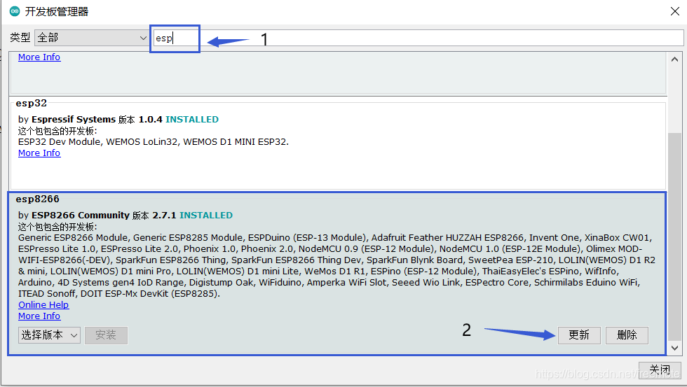Click the scrollbar down arrow
The image size is (687, 387).
(x=674, y=348)
